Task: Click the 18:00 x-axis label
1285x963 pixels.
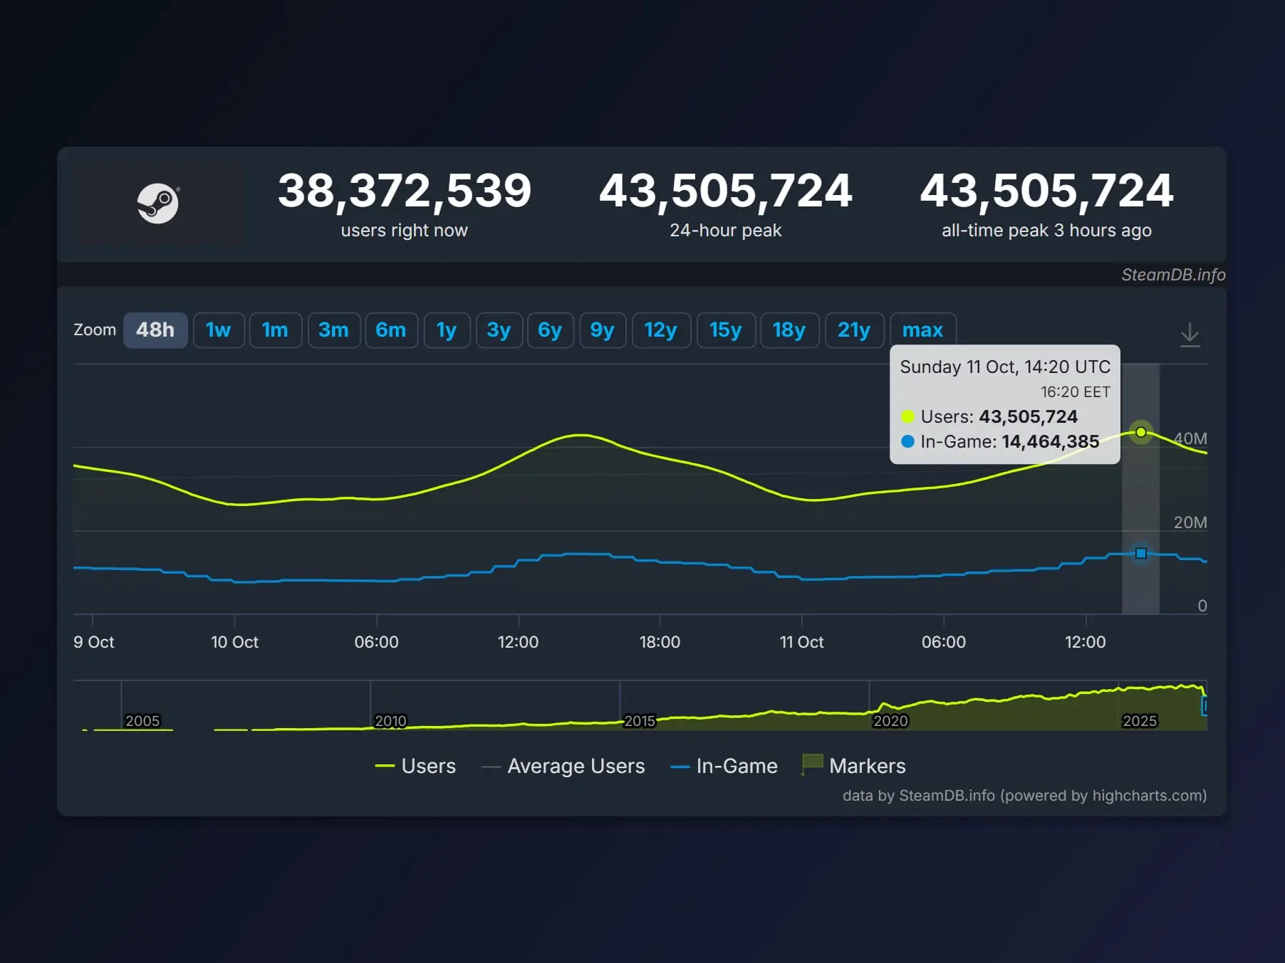Action: pos(660,642)
